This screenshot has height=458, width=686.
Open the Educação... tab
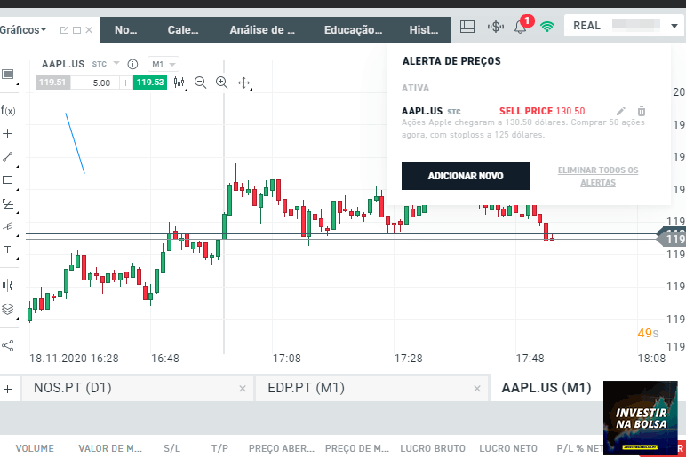tap(353, 30)
